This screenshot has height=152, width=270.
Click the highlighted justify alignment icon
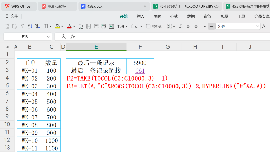point(211,26)
